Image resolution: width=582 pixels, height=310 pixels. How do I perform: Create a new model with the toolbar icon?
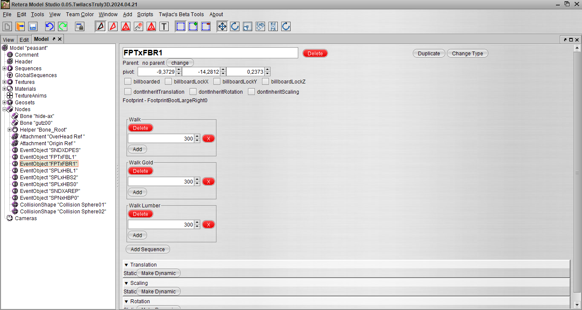7,26
